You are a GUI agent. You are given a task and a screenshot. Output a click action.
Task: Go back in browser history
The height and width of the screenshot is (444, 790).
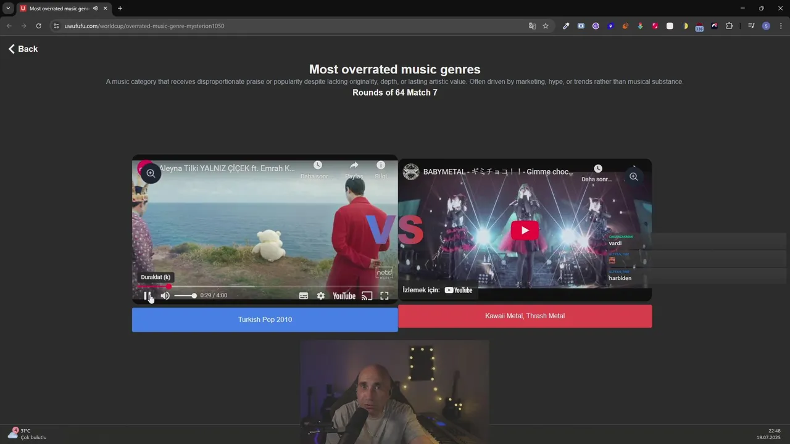click(9, 26)
